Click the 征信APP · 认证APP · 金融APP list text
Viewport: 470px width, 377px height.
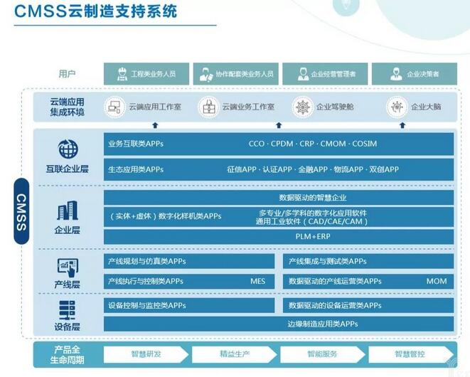(x=313, y=169)
